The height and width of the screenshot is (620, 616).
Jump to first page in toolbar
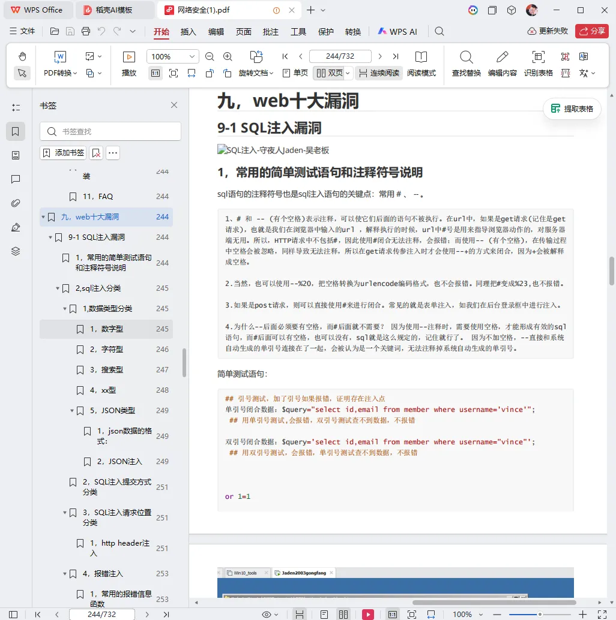point(285,56)
